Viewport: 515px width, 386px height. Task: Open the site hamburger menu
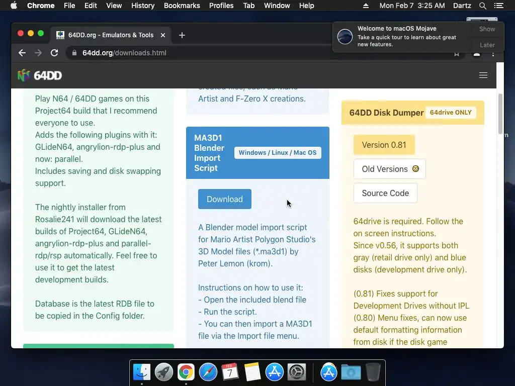click(x=483, y=75)
